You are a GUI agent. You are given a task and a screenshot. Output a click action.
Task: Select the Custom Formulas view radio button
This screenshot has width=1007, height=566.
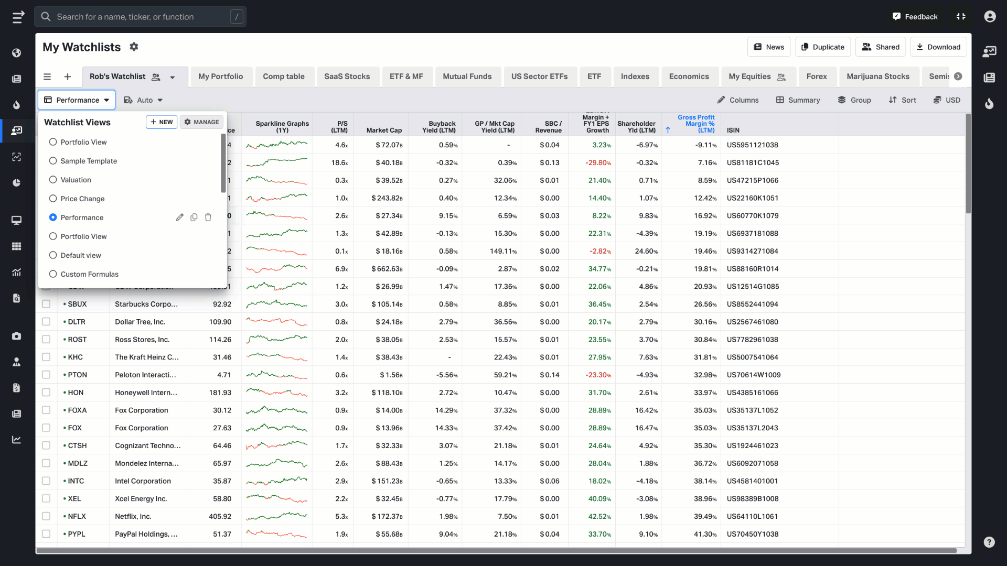(53, 274)
